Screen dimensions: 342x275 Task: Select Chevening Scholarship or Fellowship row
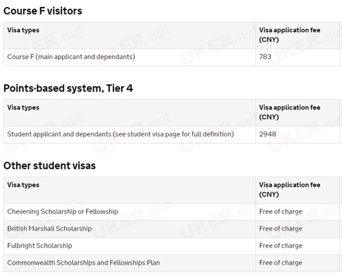(172, 212)
